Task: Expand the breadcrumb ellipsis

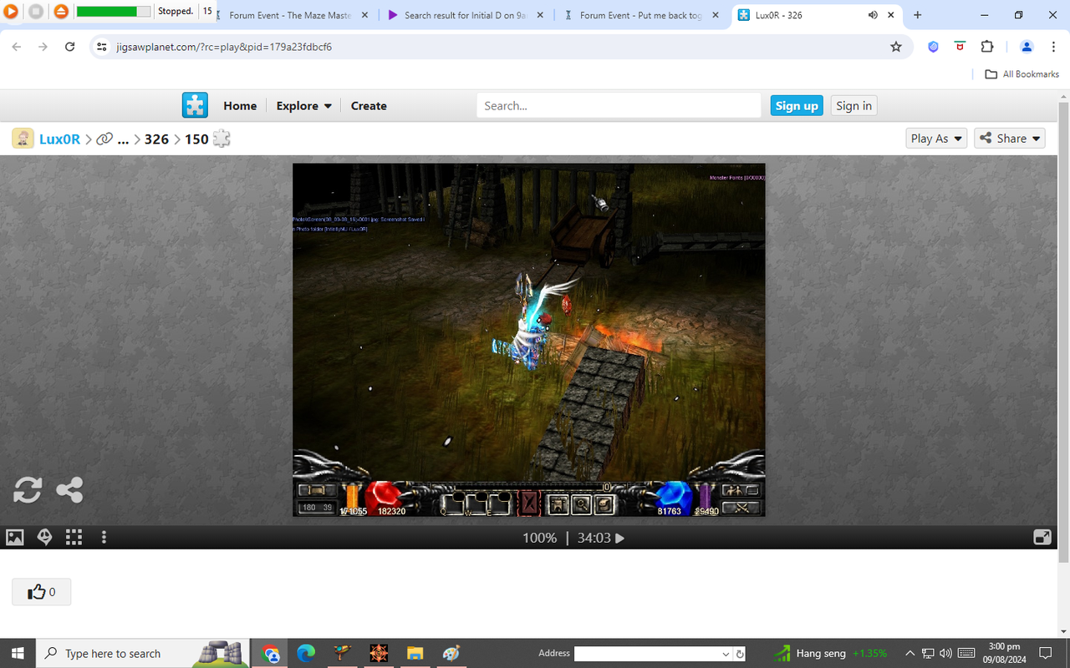Action: [124, 139]
